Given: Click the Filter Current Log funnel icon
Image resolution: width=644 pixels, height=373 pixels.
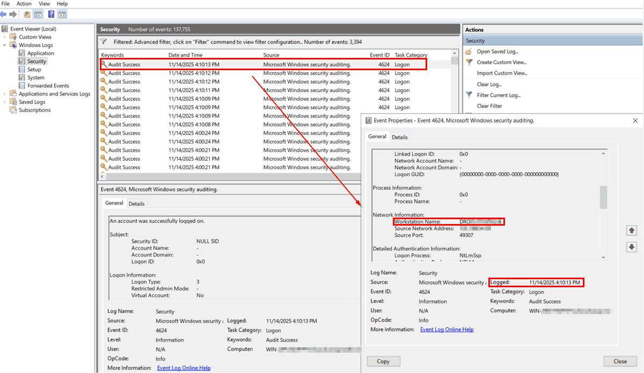Looking at the screenshot, I should (x=469, y=94).
